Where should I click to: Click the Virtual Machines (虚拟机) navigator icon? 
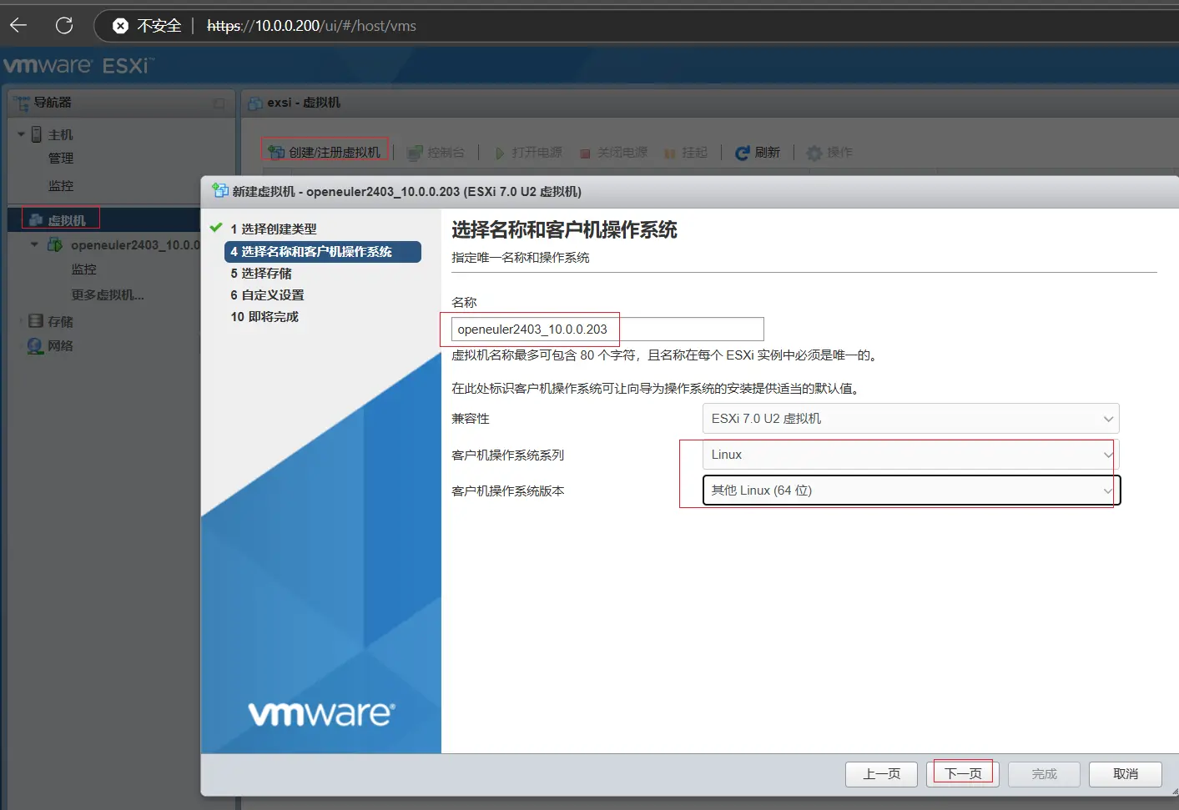[36, 220]
